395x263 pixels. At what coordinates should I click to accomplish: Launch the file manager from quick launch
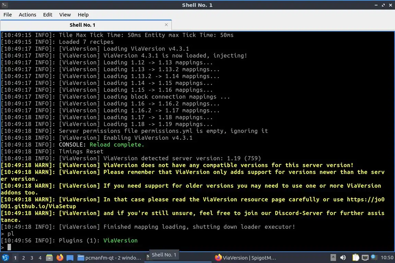click(49, 258)
